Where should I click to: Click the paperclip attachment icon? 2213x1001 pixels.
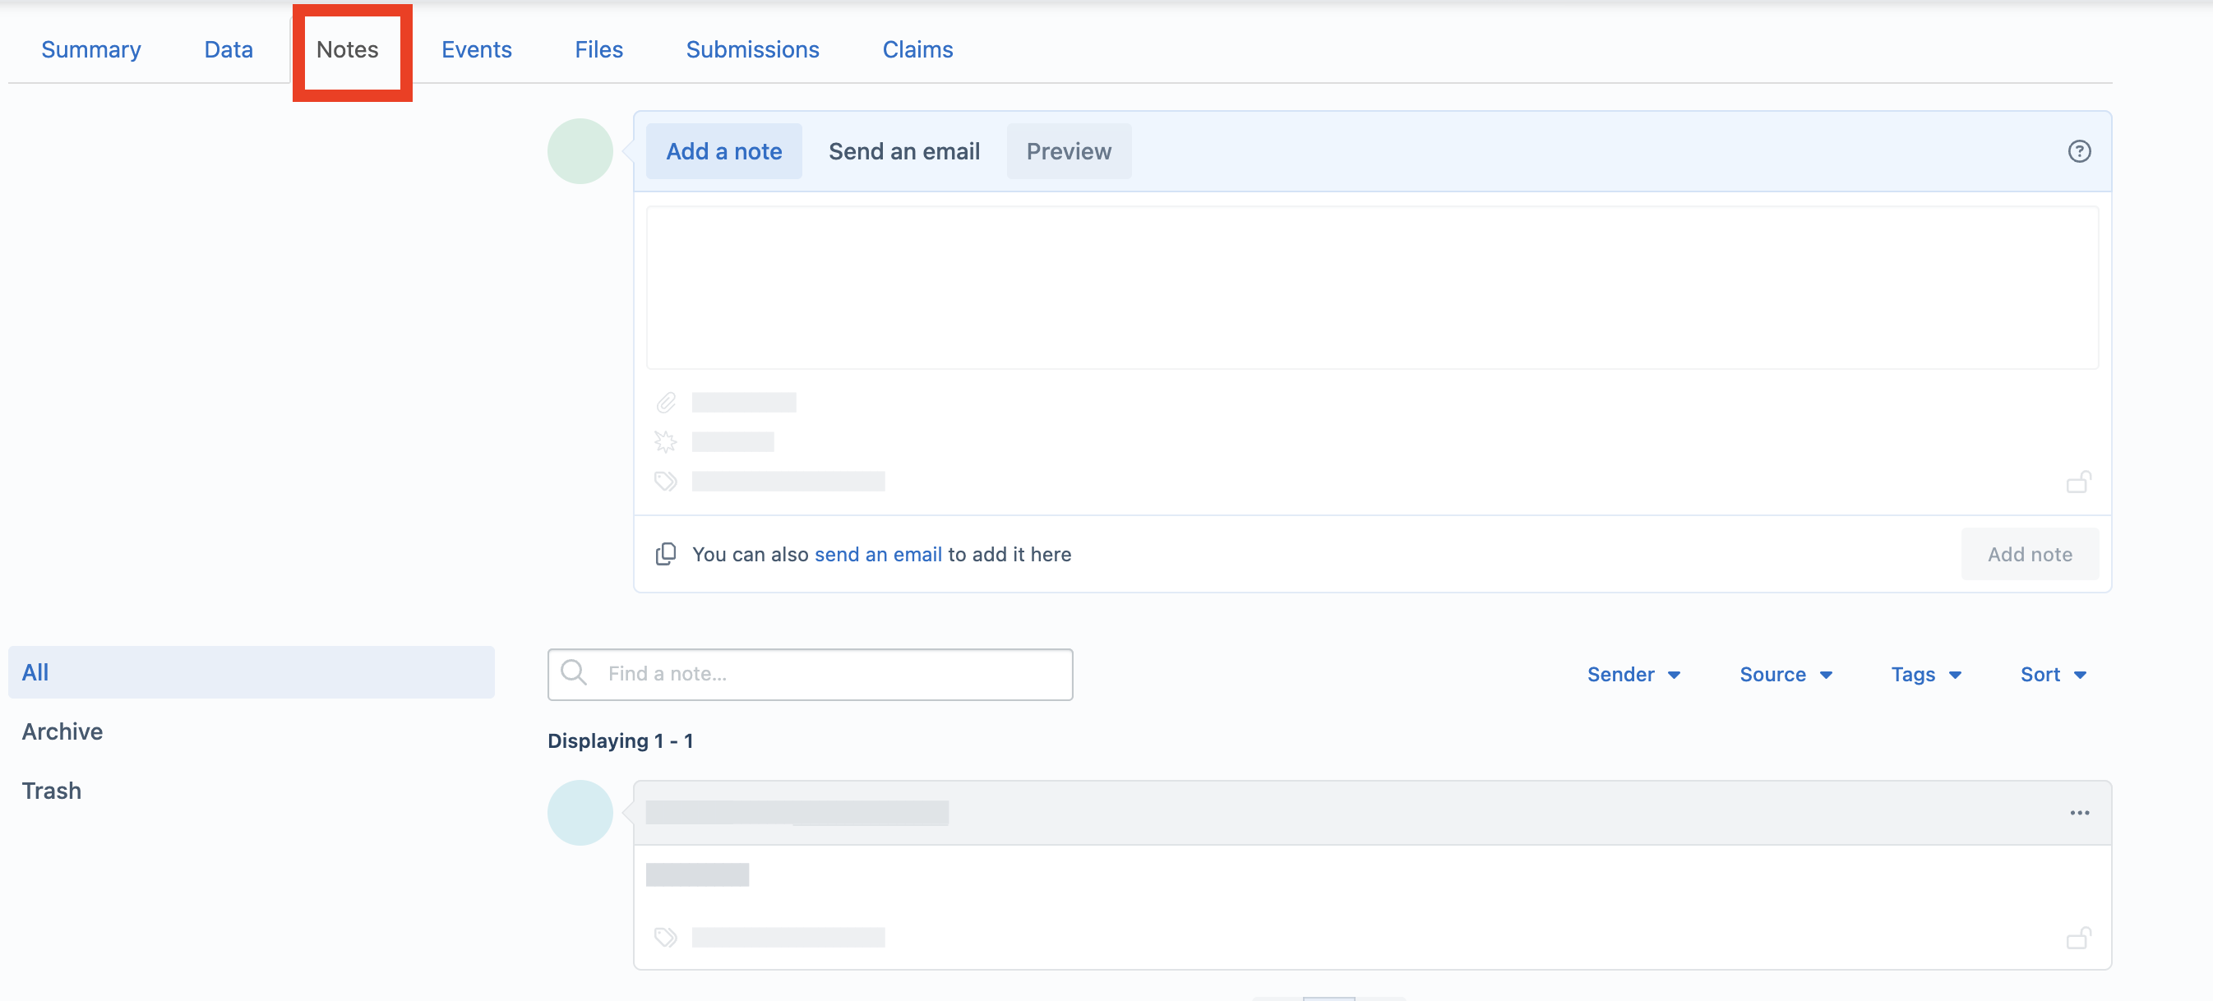coord(666,402)
